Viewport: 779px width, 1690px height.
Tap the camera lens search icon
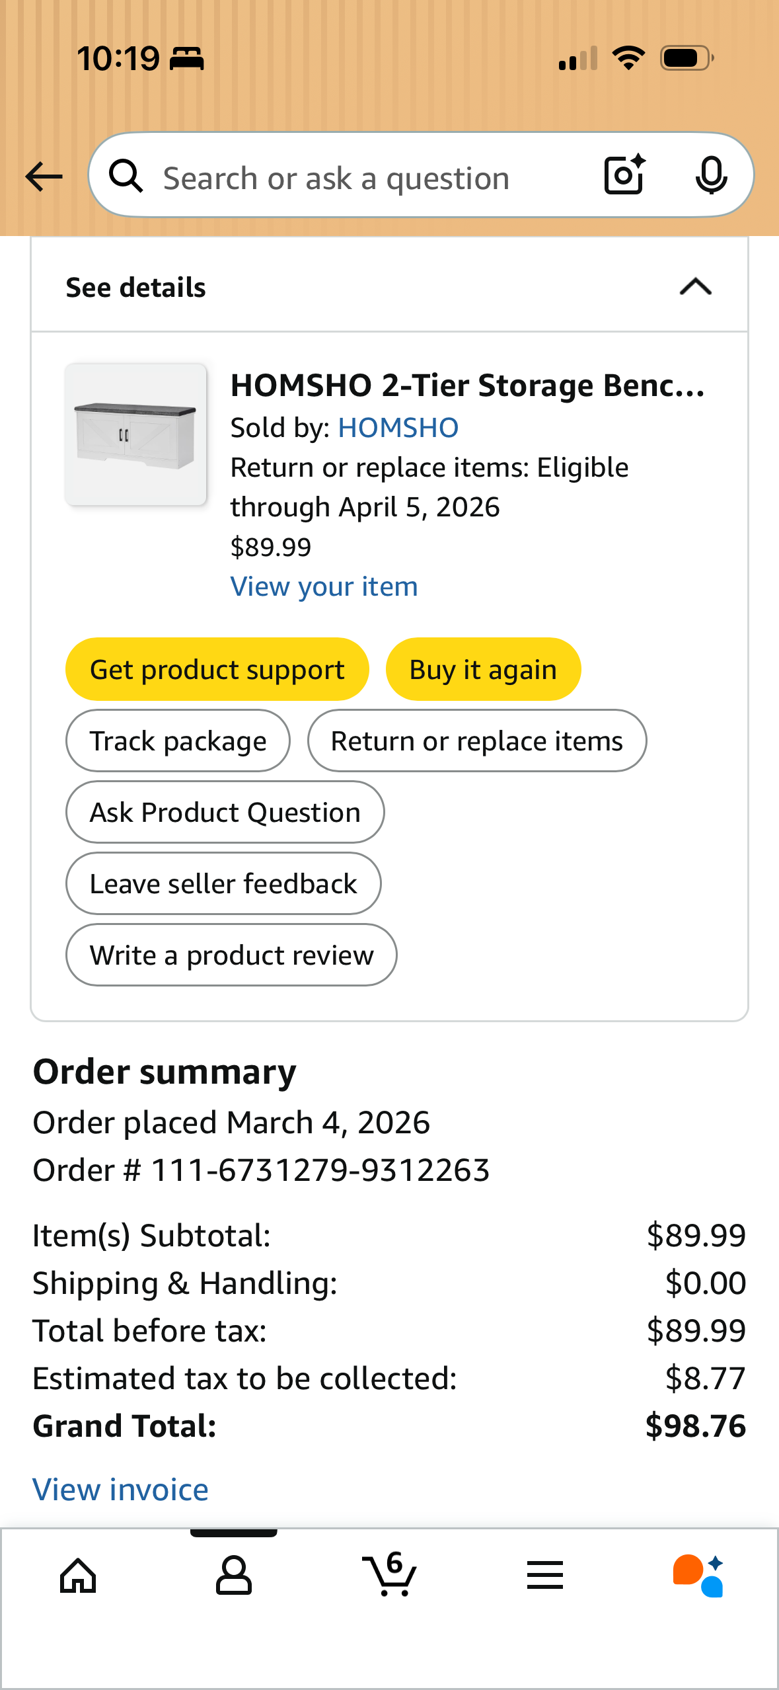point(624,175)
